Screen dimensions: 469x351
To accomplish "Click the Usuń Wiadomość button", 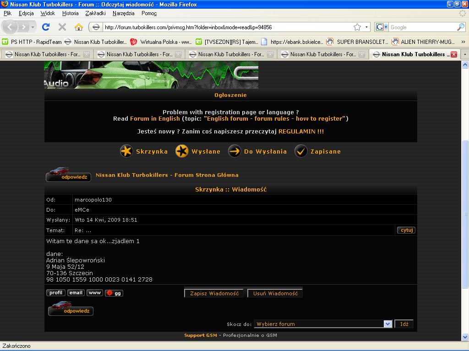I will [x=275, y=293].
